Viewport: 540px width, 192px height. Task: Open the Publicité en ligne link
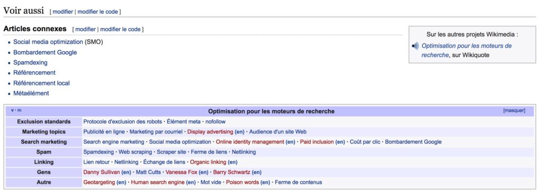point(104,132)
